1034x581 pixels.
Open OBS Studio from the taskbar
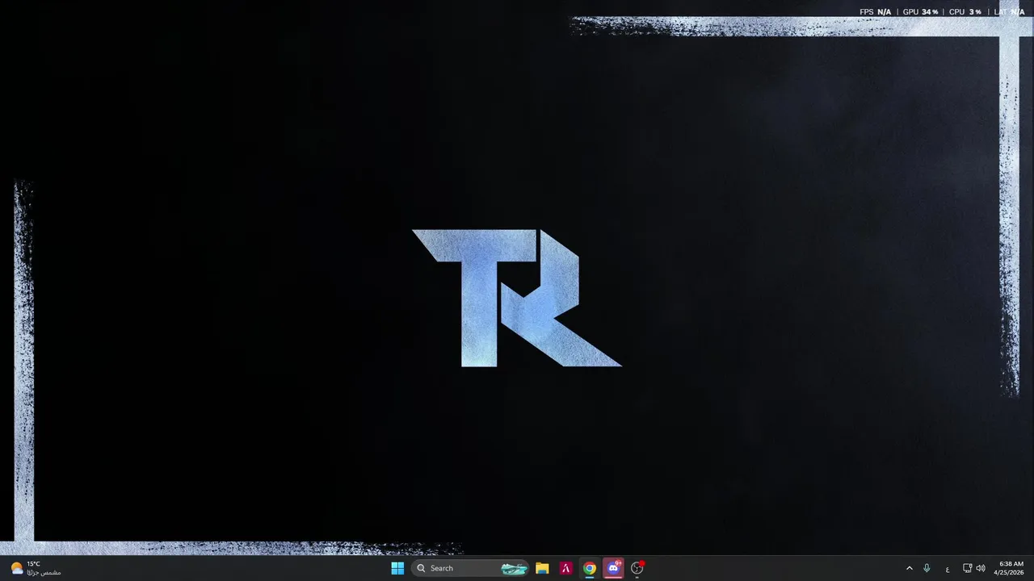pyautogui.click(x=637, y=568)
